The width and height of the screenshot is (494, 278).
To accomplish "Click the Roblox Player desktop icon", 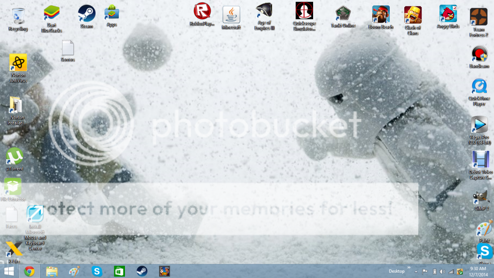I will (x=202, y=13).
